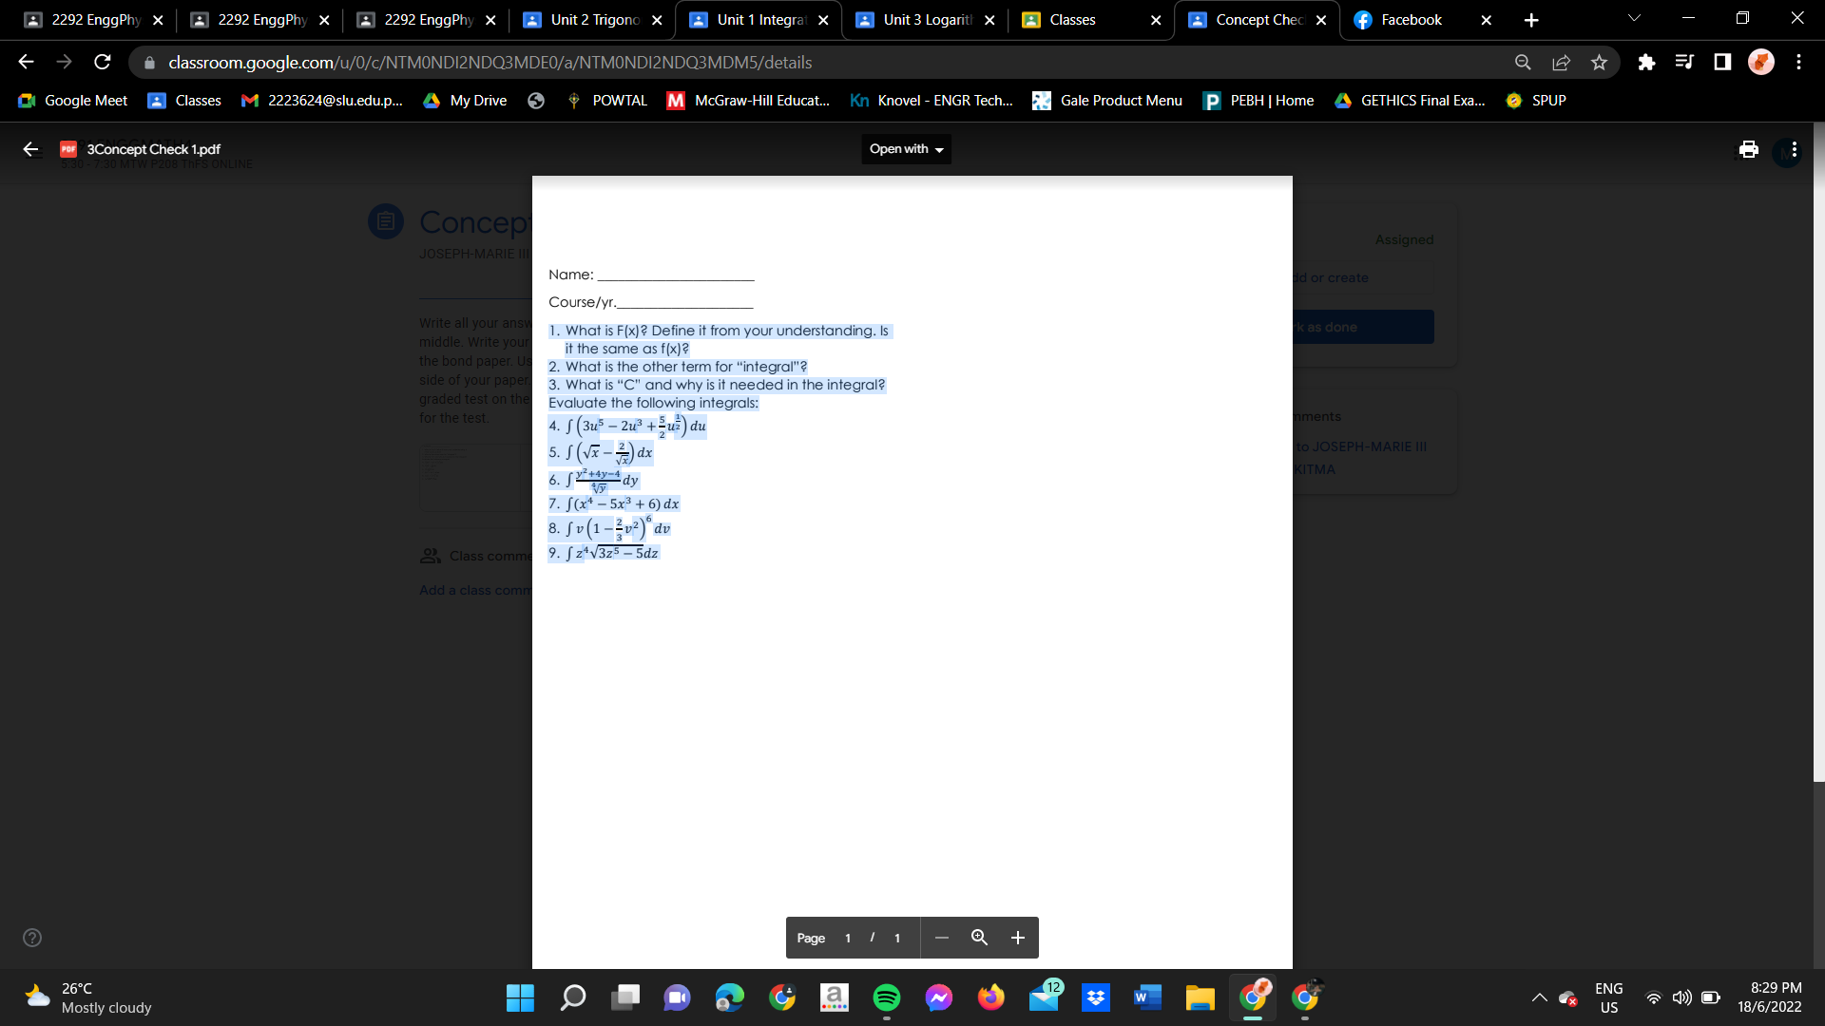Zoom out the PDF using the minus control
Image resolution: width=1825 pixels, height=1026 pixels.
[941, 938]
